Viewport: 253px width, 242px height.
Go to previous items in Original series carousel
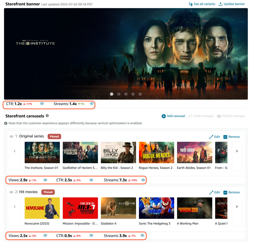(15, 156)
